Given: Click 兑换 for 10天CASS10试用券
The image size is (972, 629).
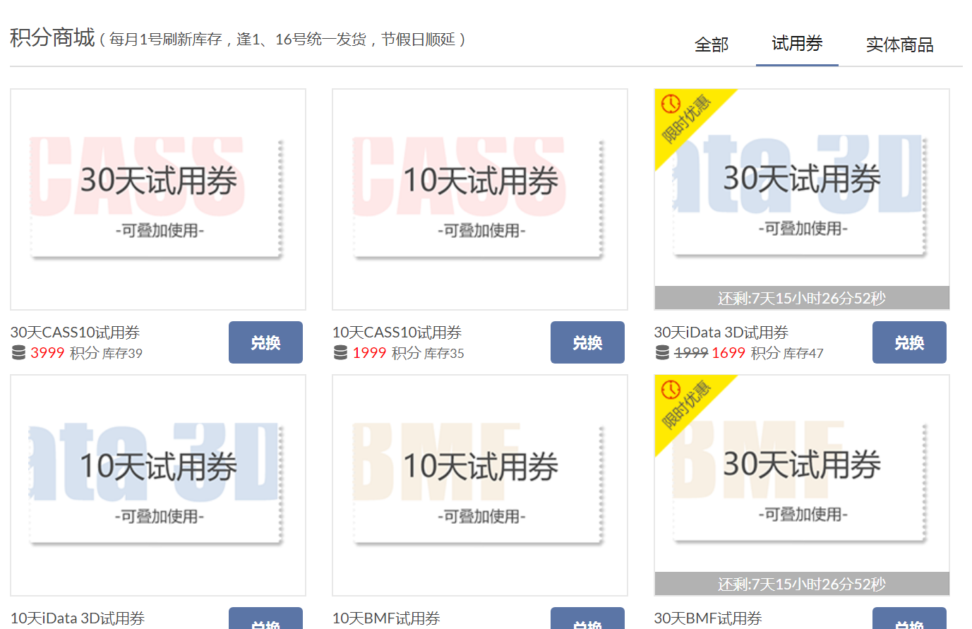Looking at the screenshot, I should point(587,342).
